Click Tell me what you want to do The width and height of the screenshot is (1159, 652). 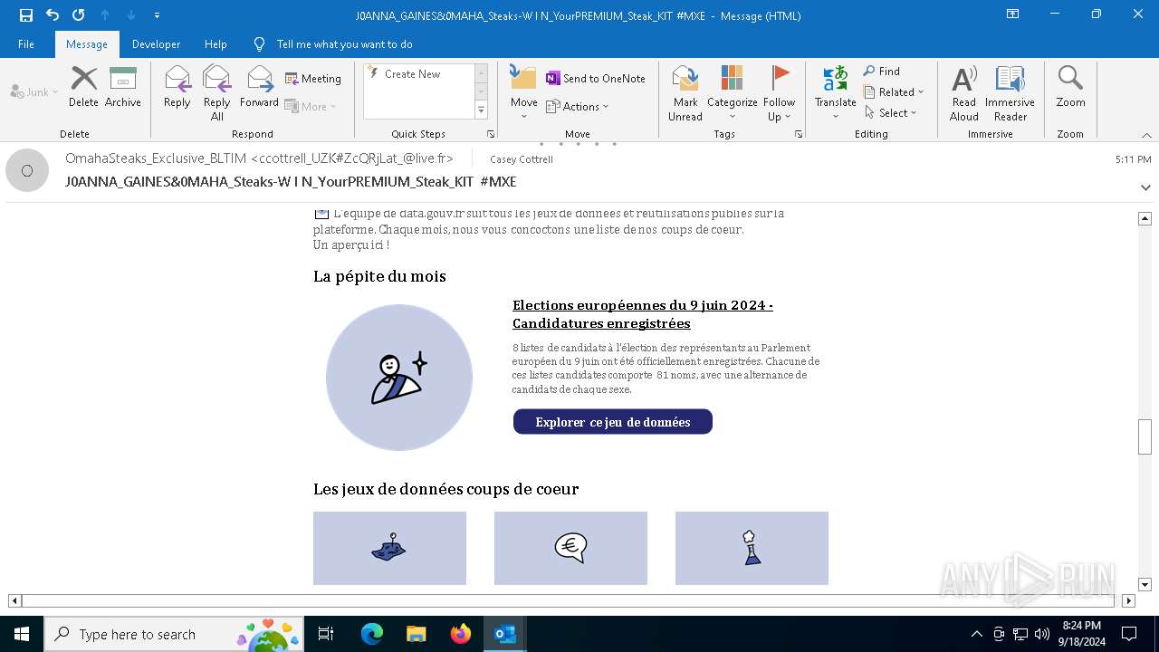(x=344, y=43)
